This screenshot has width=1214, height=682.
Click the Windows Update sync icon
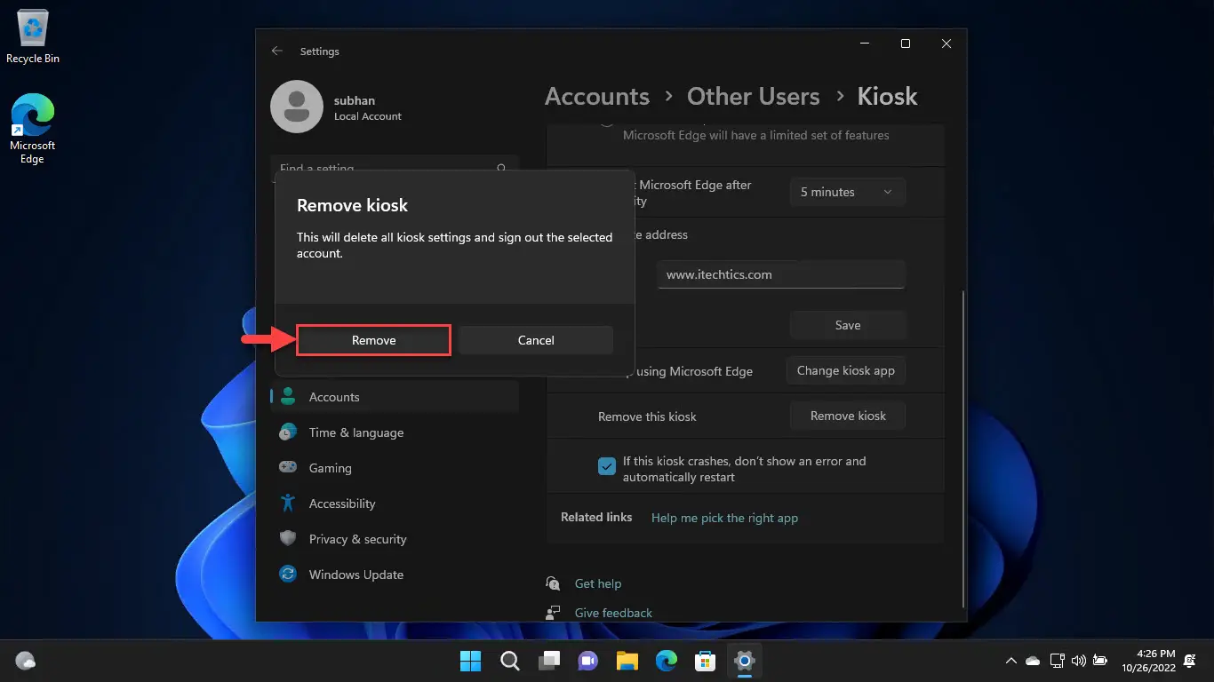click(x=288, y=575)
